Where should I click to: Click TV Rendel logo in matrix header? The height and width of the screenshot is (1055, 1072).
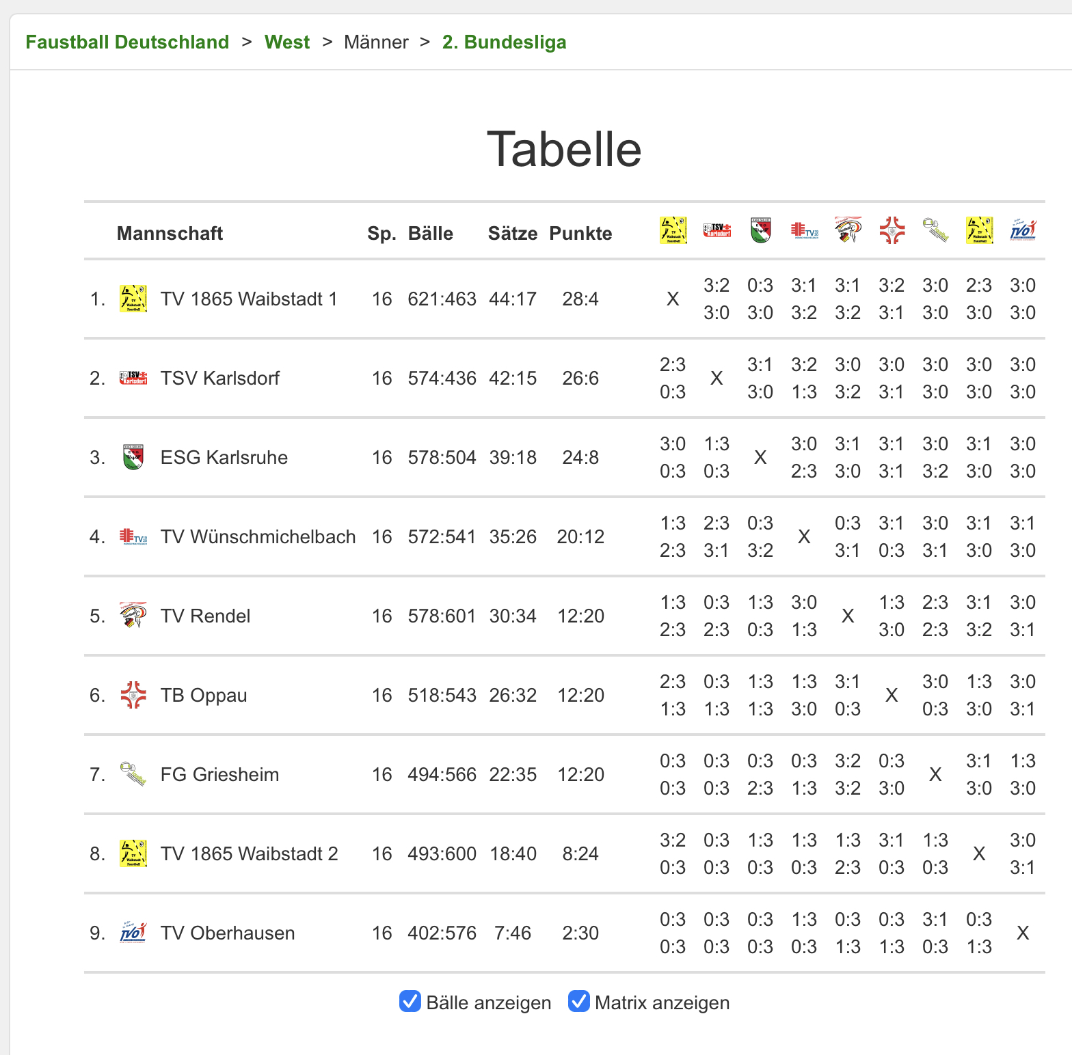click(x=848, y=230)
